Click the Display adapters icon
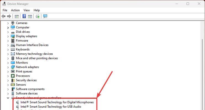 click(x=13, y=36)
